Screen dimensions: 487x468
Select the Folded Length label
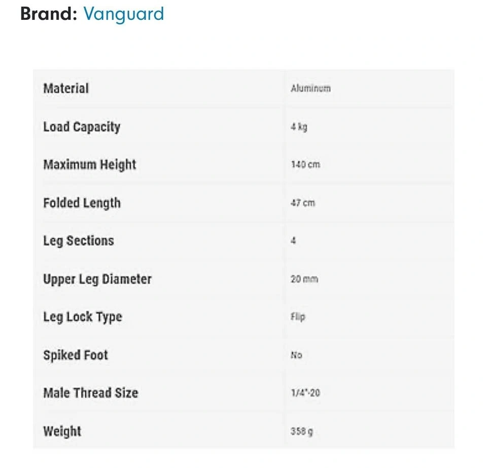pos(82,203)
